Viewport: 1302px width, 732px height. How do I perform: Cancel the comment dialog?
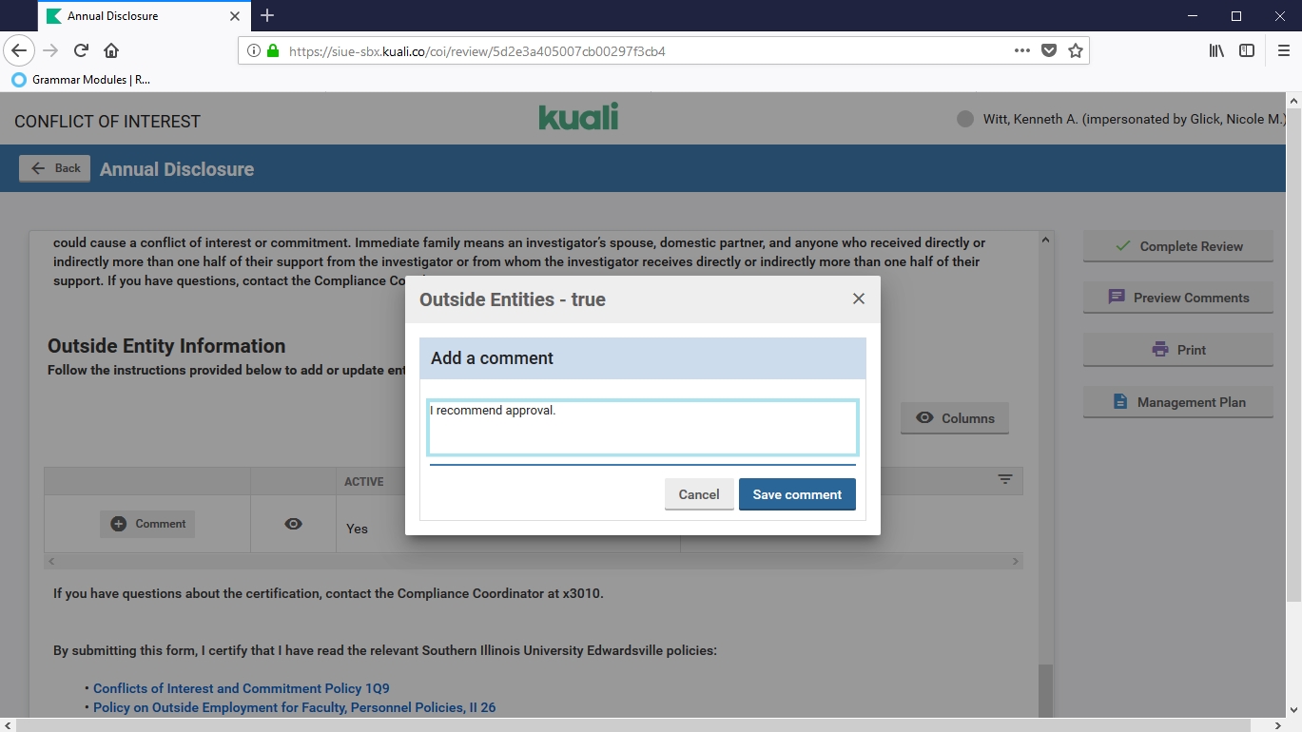click(698, 494)
